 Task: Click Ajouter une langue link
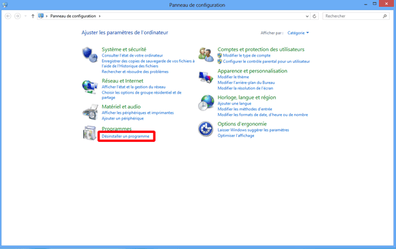[234, 104]
